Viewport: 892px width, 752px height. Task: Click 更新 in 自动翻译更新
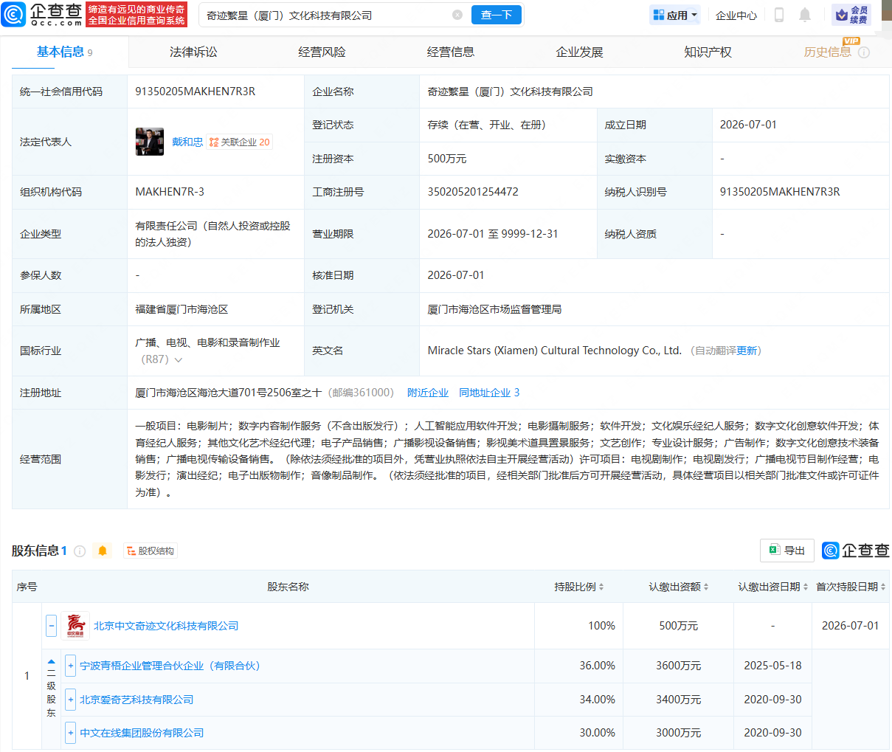pyautogui.click(x=747, y=351)
